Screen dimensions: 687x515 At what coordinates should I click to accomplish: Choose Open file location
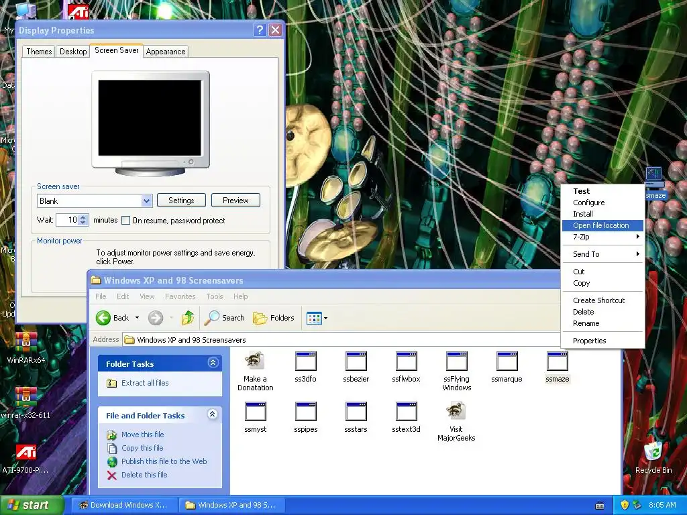click(602, 225)
